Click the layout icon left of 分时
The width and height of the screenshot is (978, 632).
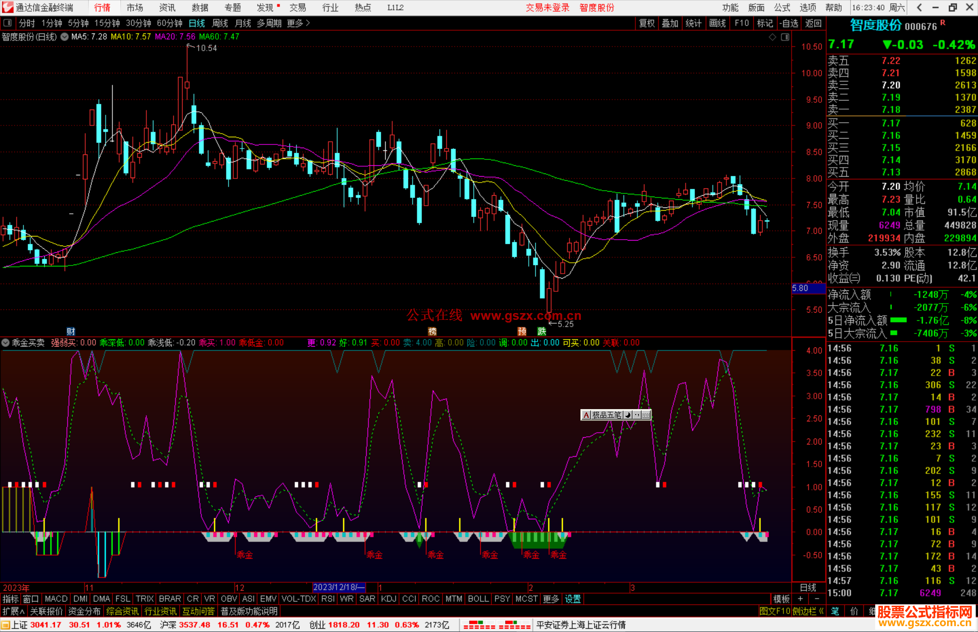pyautogui.click(x=8, y=23)
